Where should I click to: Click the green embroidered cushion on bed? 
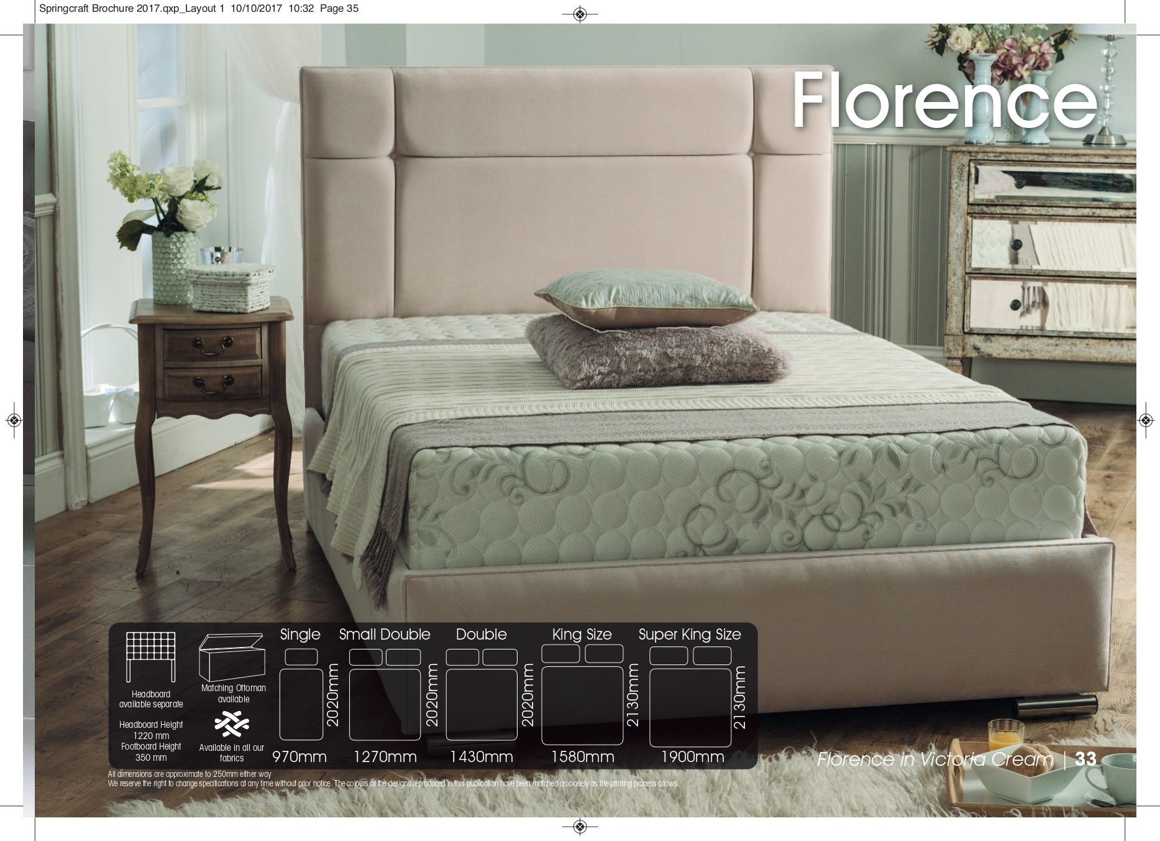(646, 298)
